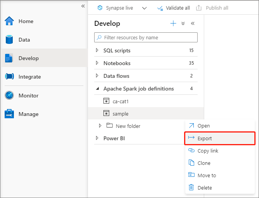
Task: Open the Manage toolbox icon
Action: [9, 114]
